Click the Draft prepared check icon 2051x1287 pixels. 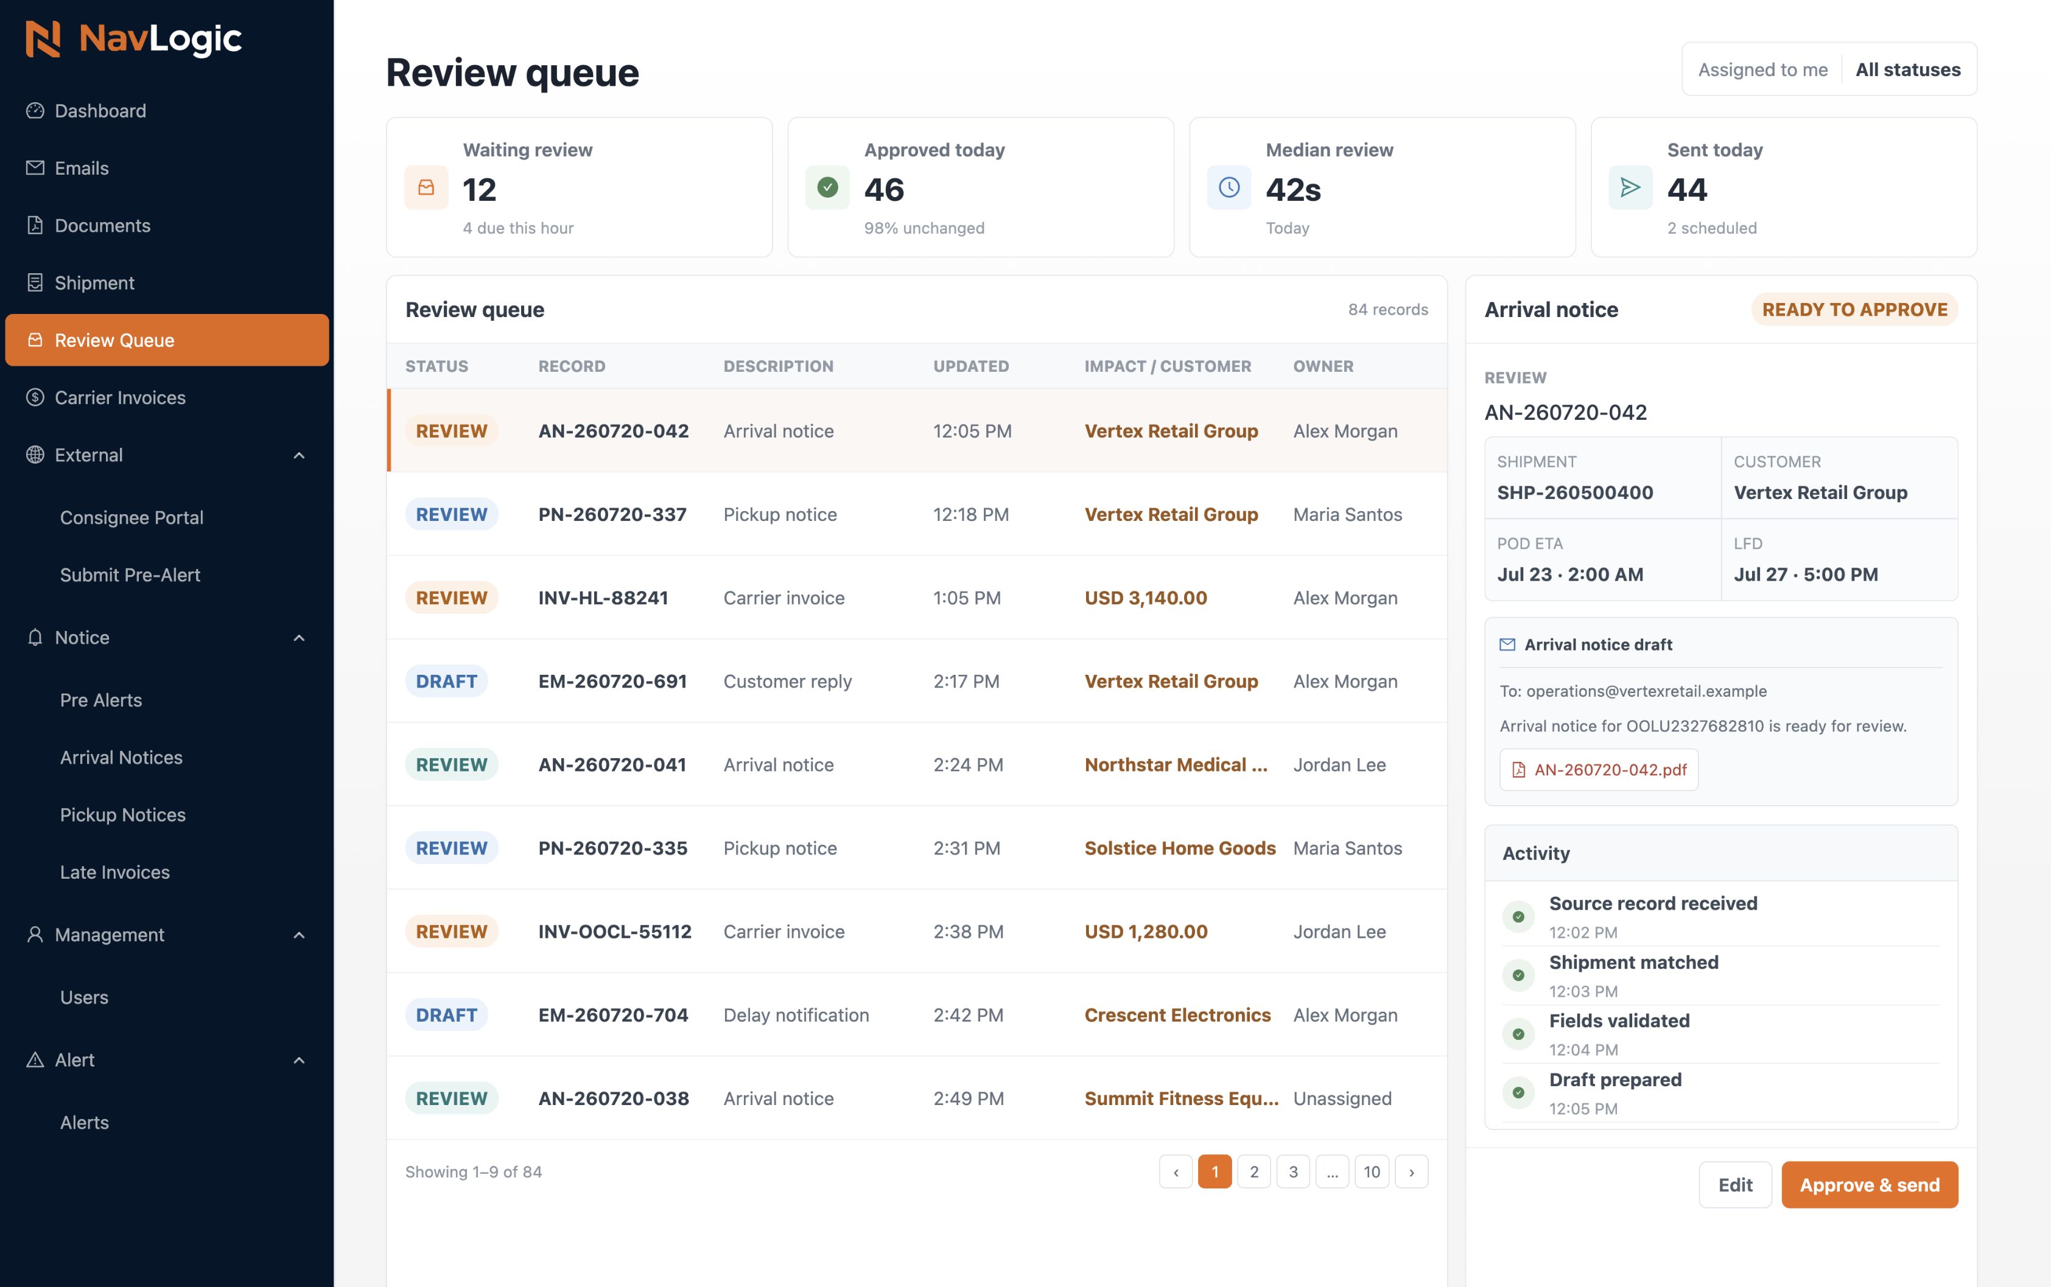coord(1518,1092)
